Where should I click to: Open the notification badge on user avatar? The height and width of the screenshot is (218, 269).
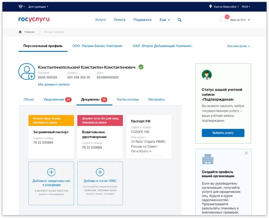227,16
